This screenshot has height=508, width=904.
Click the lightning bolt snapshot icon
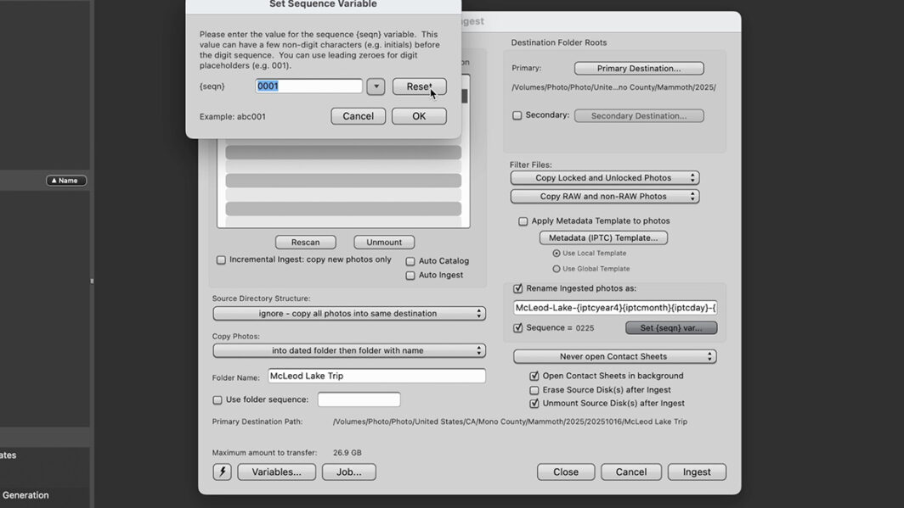click(222, 472)
